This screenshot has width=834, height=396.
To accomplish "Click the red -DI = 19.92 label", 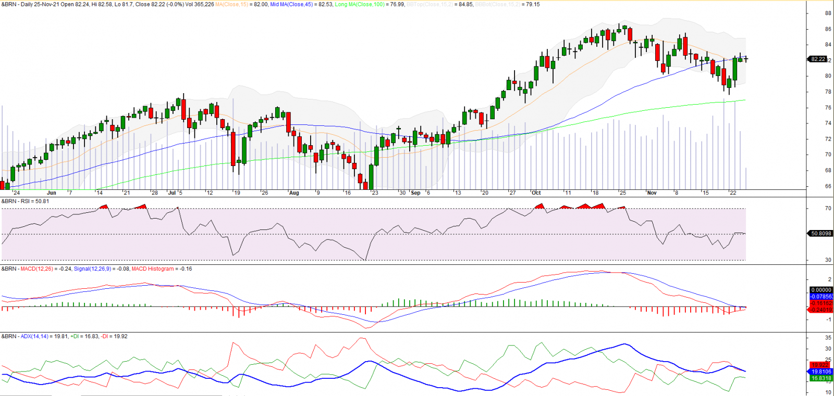I will [x=114, y=336].
